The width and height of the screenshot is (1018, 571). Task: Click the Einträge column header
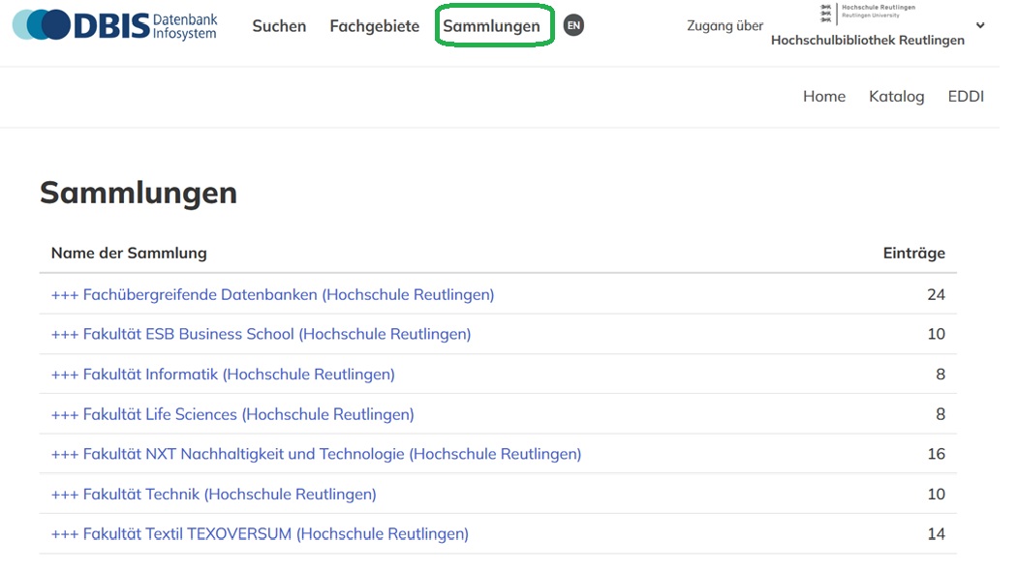pos(913,254)
